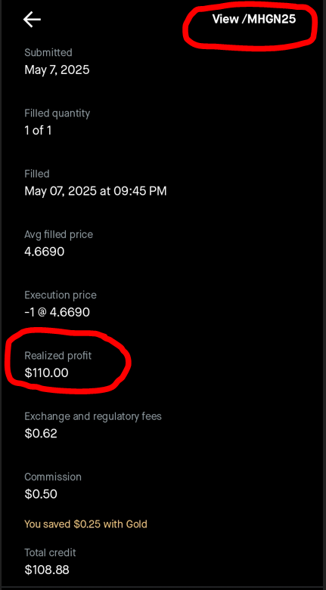Tap the You saved $0.25 with Gold note
Screen dimensions: 326x590
(85, 524)
